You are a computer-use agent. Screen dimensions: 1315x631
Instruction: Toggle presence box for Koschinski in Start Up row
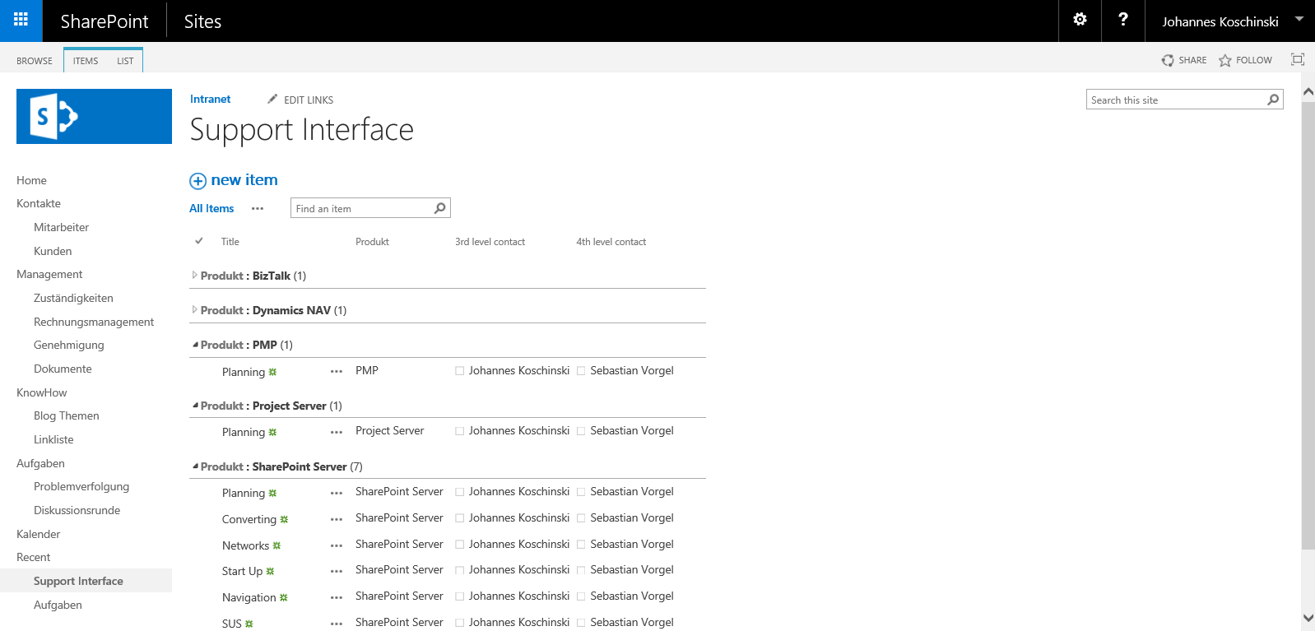(x=460, y=570)
